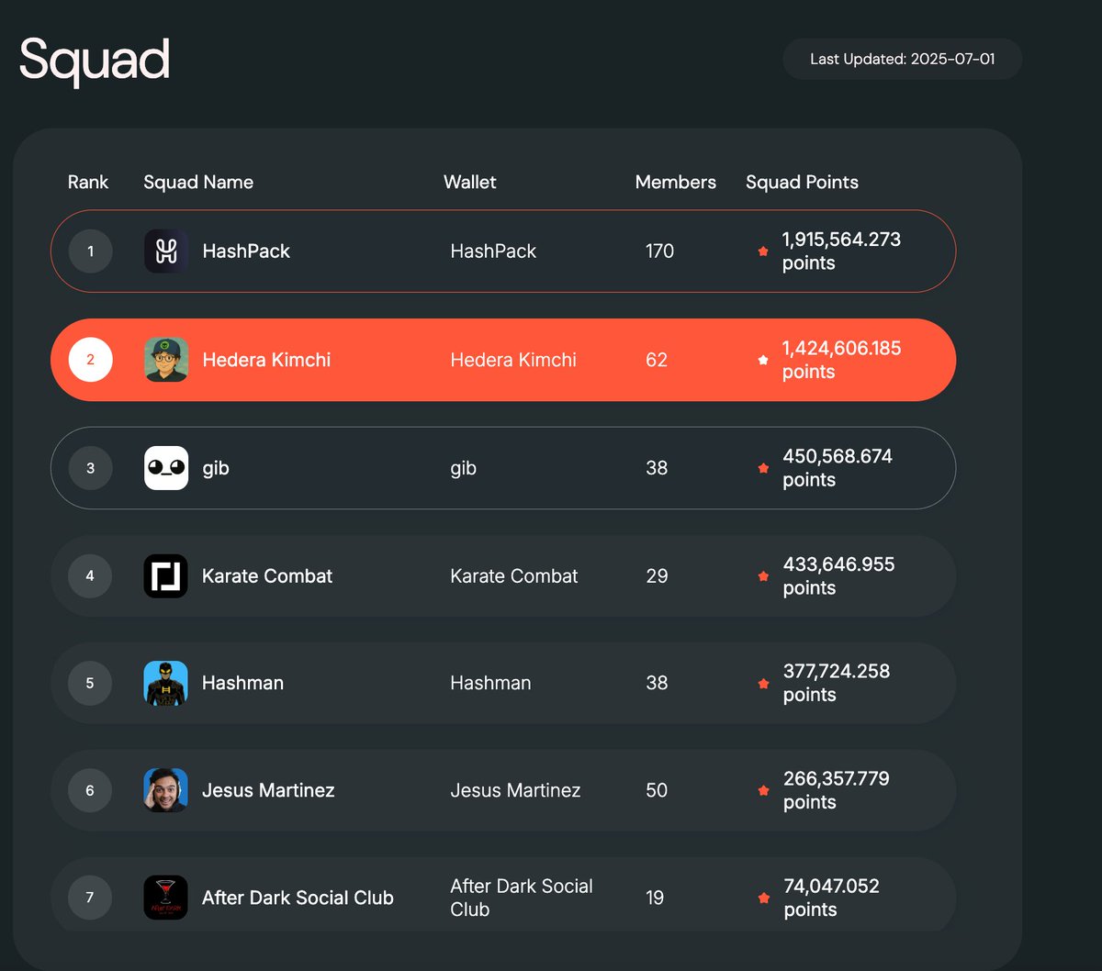This screenshot has height=971, width=1102.
Task: Click the 266,357.779 points value
Action: pyautogui.click(x=837, y=790)
